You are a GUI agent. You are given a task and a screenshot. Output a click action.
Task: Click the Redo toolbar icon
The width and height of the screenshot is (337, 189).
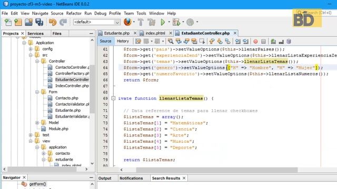pyautogui.click(x=63, y=22)
